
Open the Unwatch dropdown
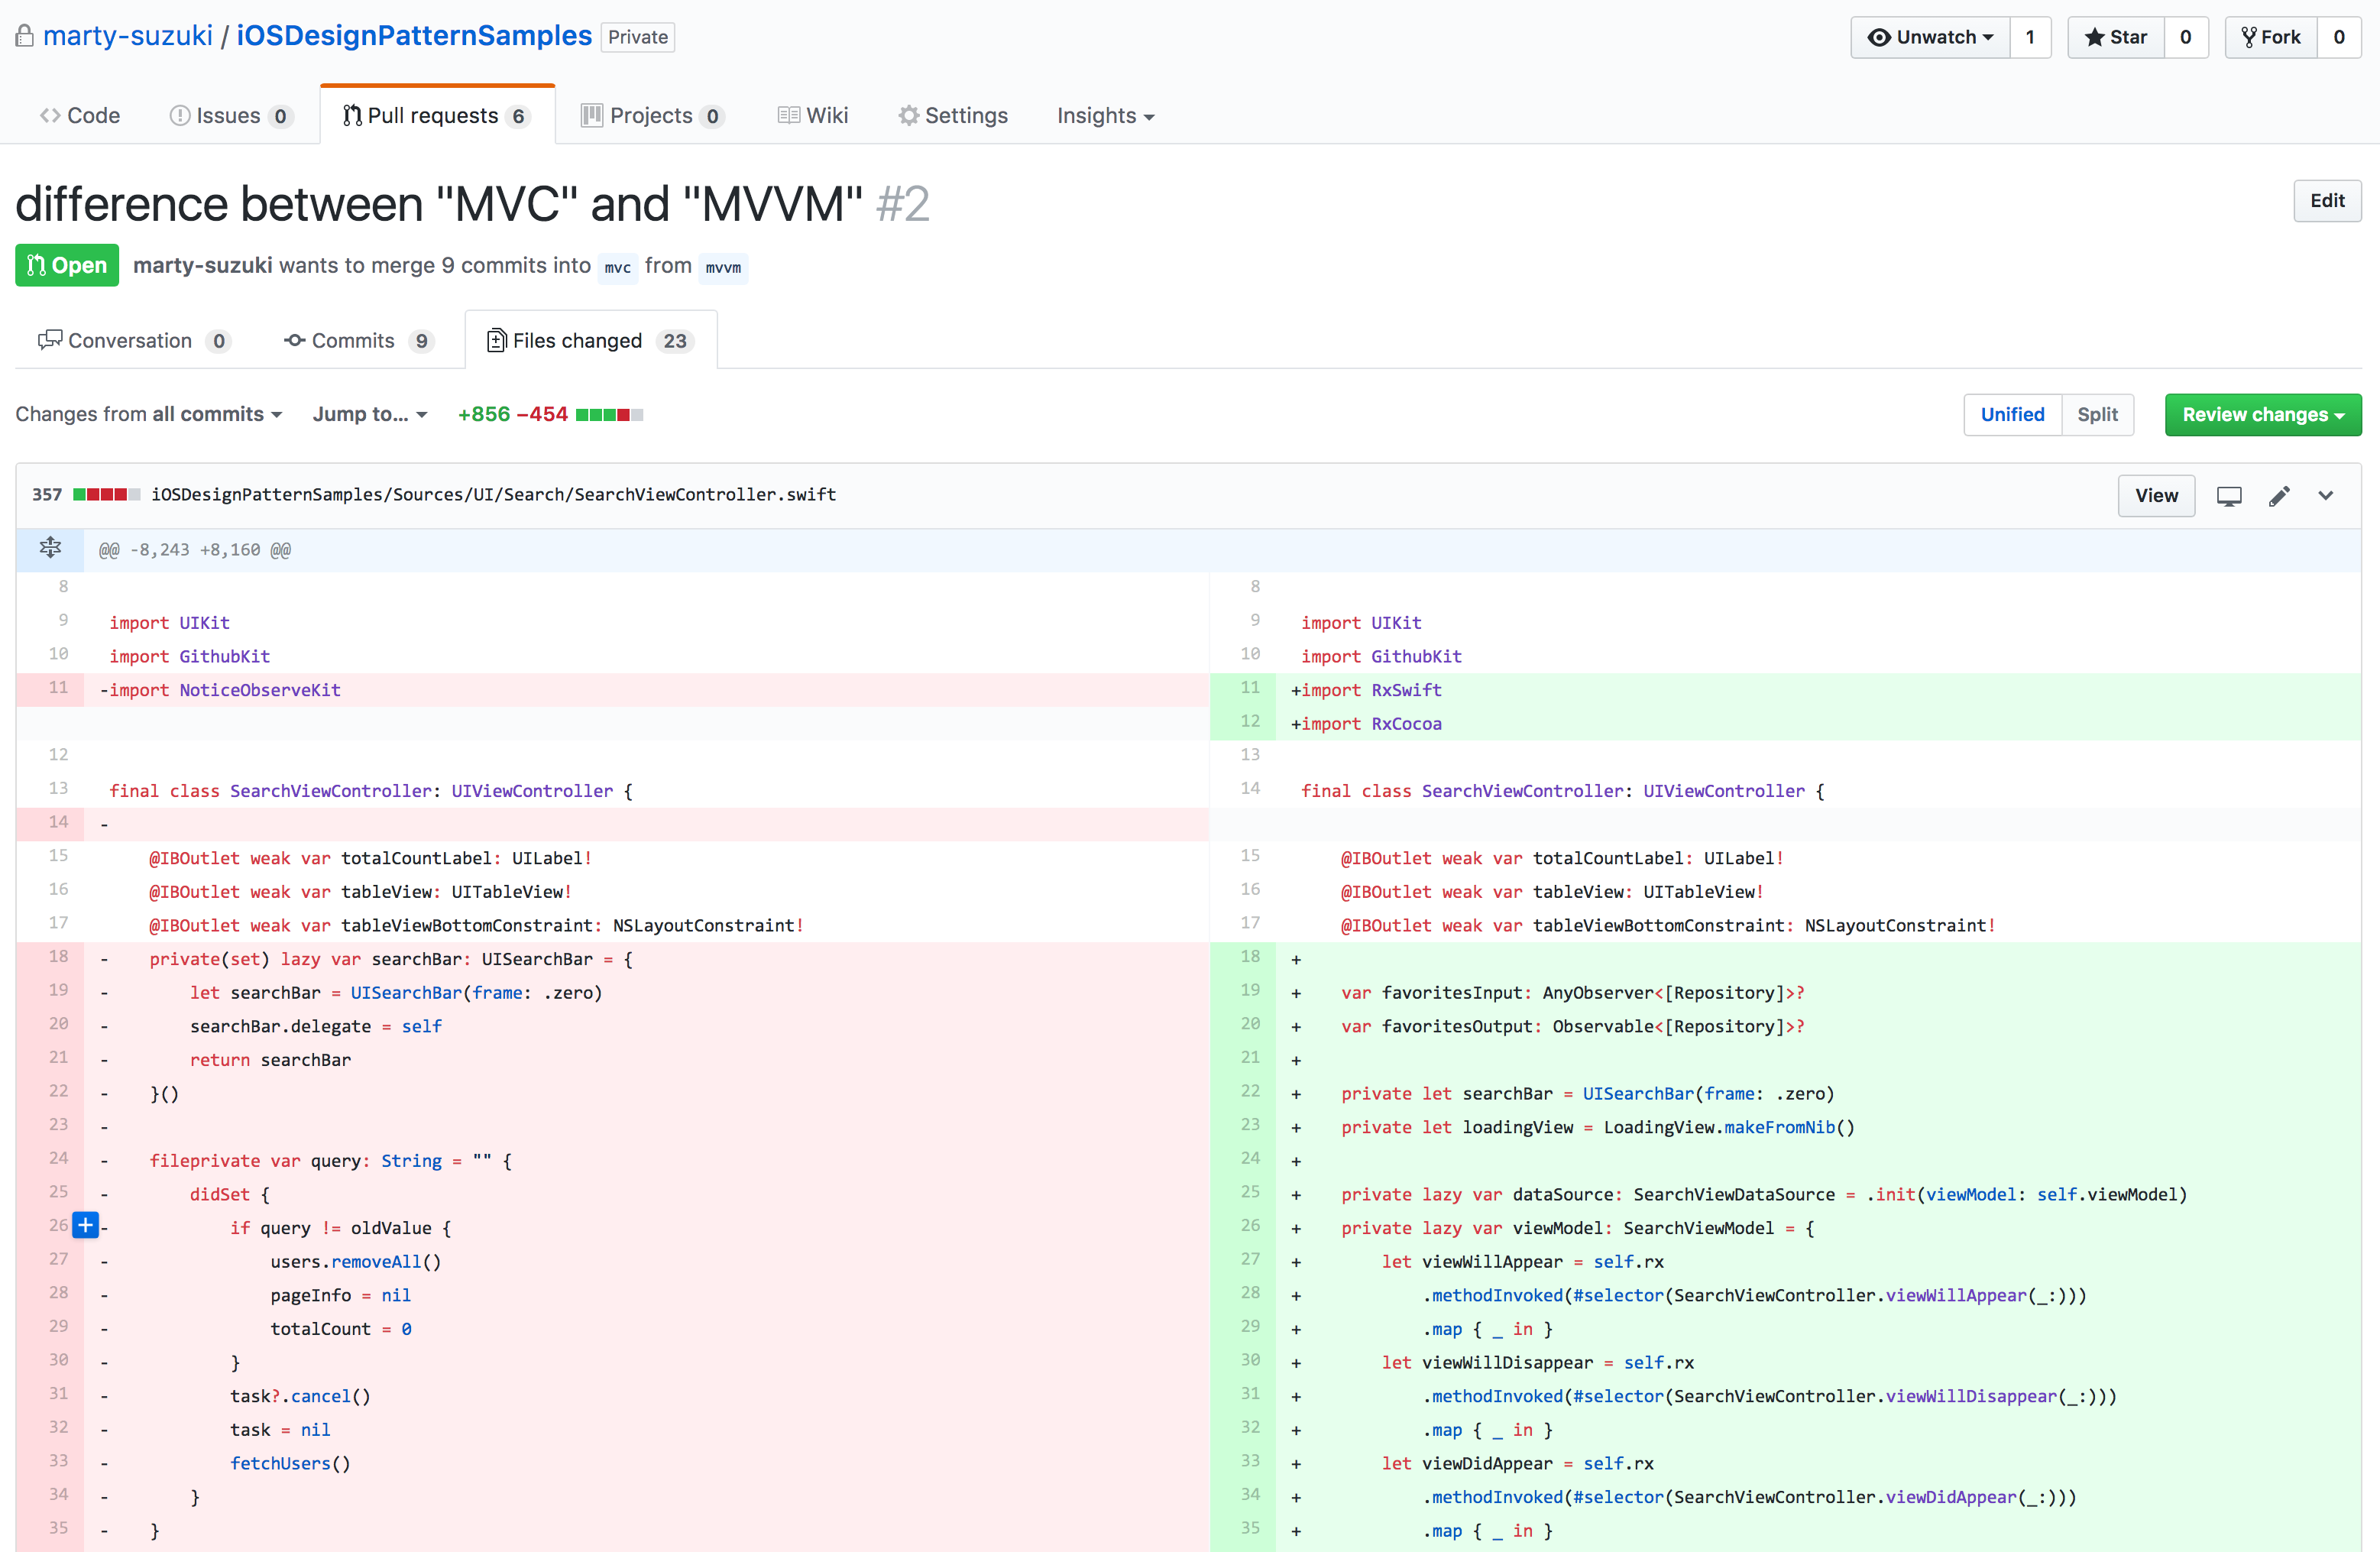point(1930,37)
